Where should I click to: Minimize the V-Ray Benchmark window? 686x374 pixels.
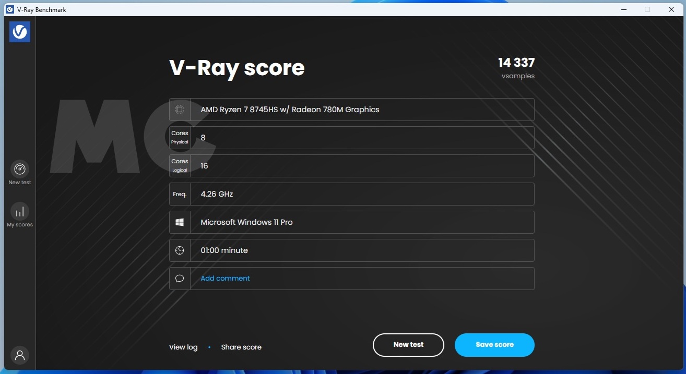(x=623, y=9)
